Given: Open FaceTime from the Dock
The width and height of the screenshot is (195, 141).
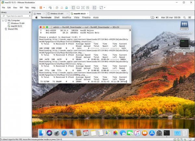Looking at the screenshot, I should tap(130, 133).
